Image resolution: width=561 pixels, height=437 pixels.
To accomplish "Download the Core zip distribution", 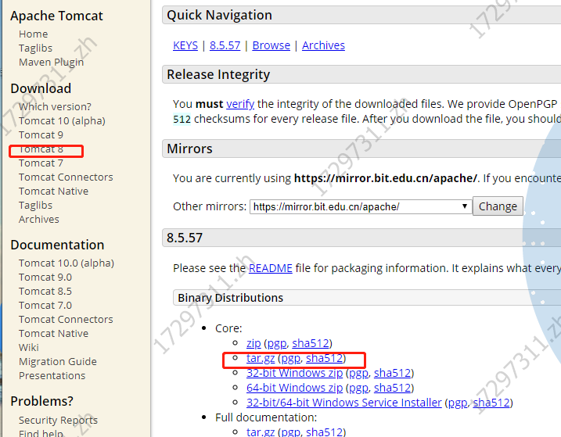I will (254, 343).
